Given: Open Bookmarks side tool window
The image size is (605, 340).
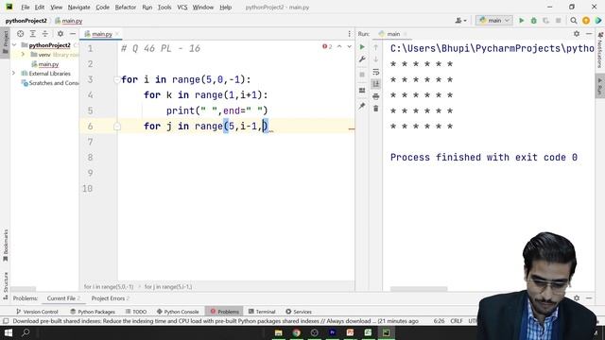Looking at the screenshot, I should (x=6, y=246).
